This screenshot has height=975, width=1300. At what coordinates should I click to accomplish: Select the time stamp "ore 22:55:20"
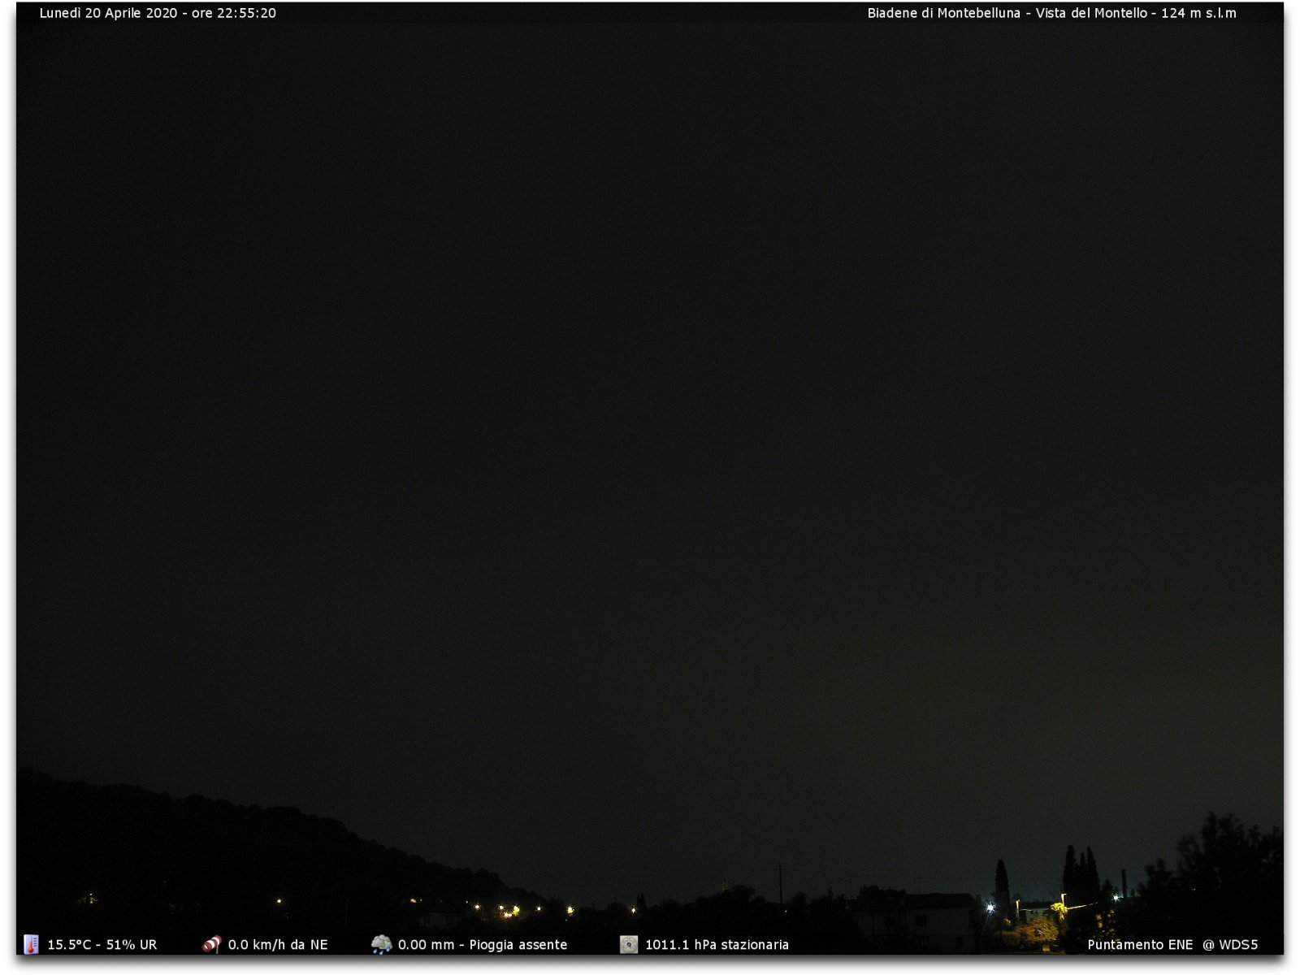coord(234,13)
